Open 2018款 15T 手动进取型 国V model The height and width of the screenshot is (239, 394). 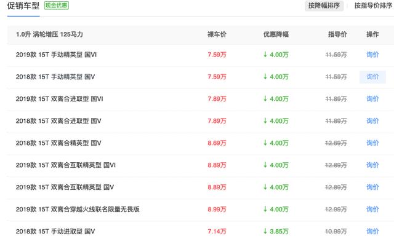(x=55, y=231)
